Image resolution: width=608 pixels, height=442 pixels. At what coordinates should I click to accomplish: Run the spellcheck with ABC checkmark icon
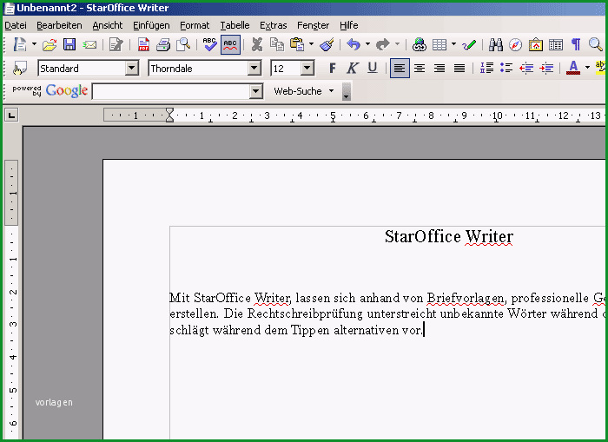coord(210,44)
